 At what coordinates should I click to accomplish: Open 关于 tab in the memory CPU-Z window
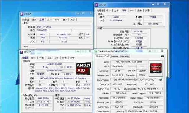147,11
